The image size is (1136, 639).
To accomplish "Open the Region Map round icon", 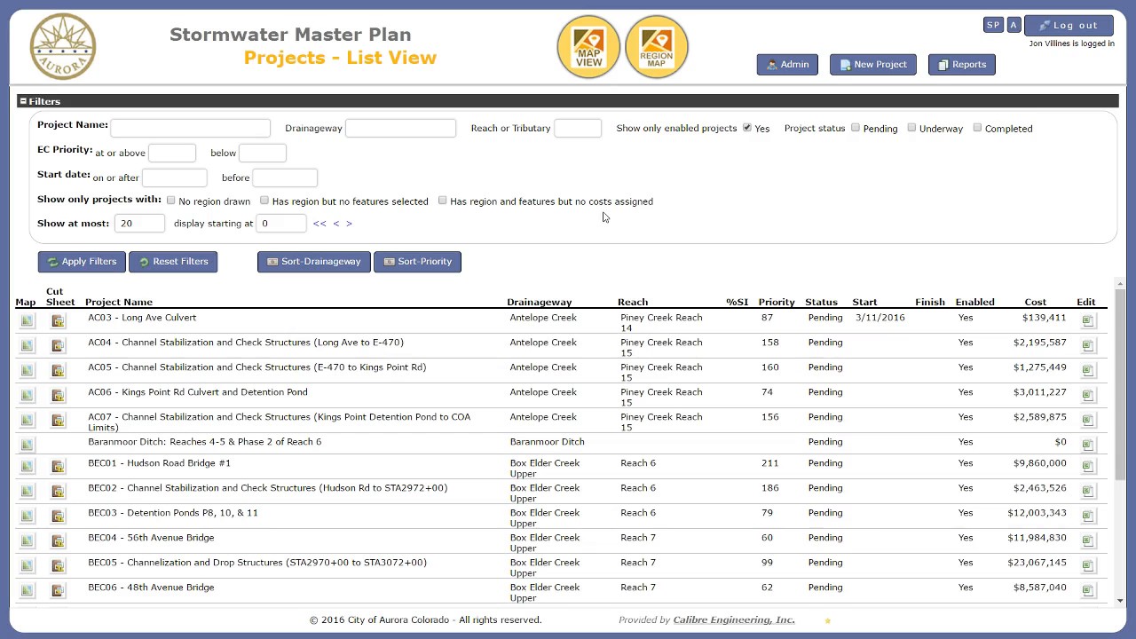I will [657, 47].
